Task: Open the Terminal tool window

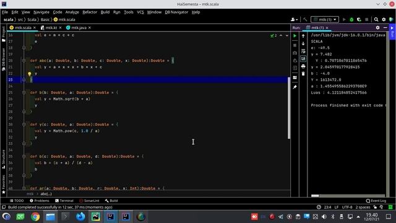Action: point(64,201)
